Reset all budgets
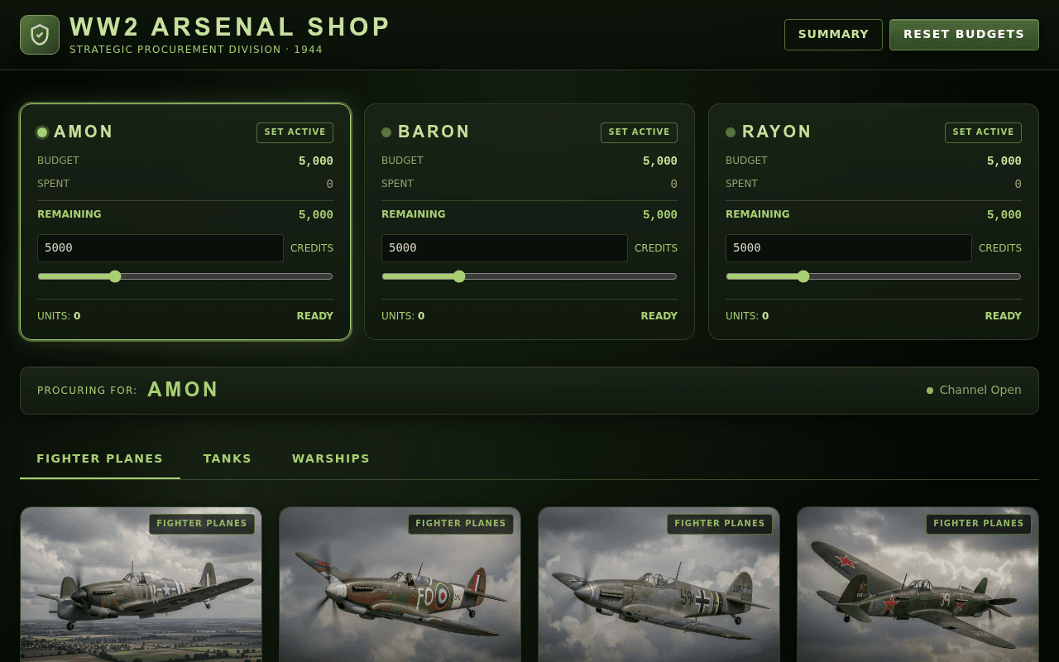 point(964,35)
